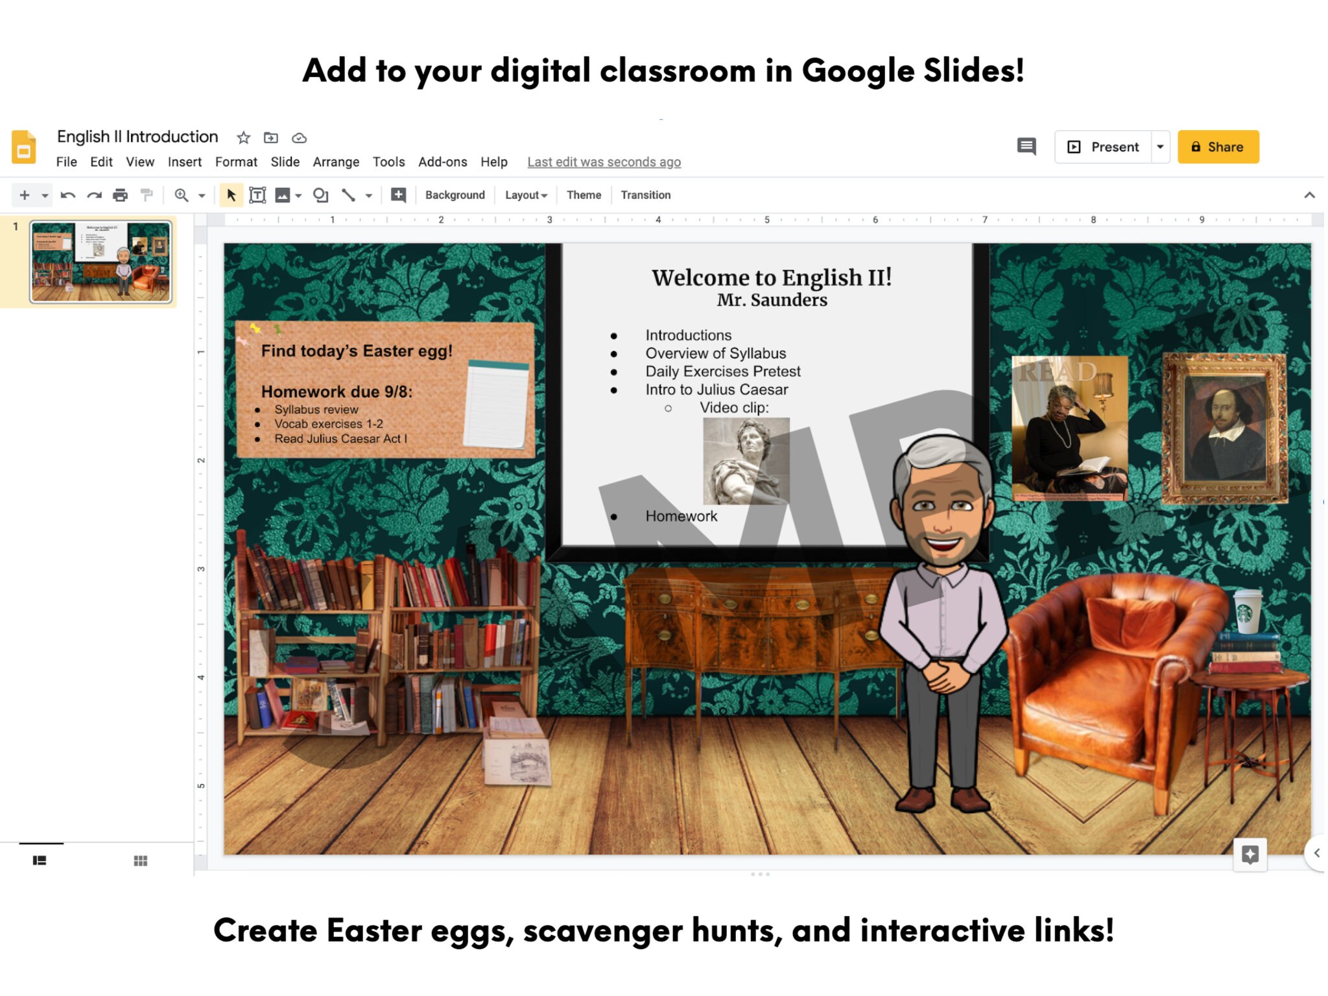Screen dimensions: 1328x996
Task: Click the Print icon
Action: [x=120, y=195]
